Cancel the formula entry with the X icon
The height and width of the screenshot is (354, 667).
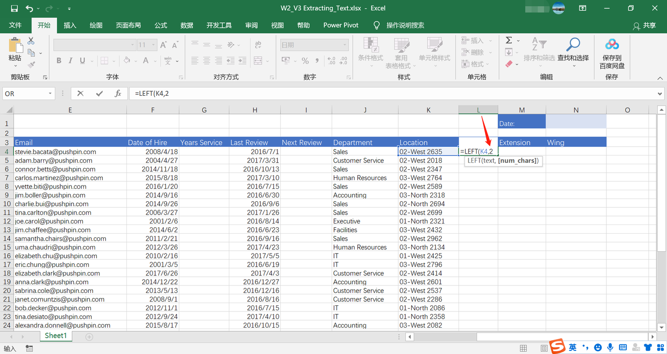81,93
